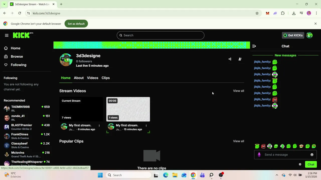Viewport: 321px width, 180px height.
Task: Click the microphone icon in chat input
Action: (x=259, y=154)
